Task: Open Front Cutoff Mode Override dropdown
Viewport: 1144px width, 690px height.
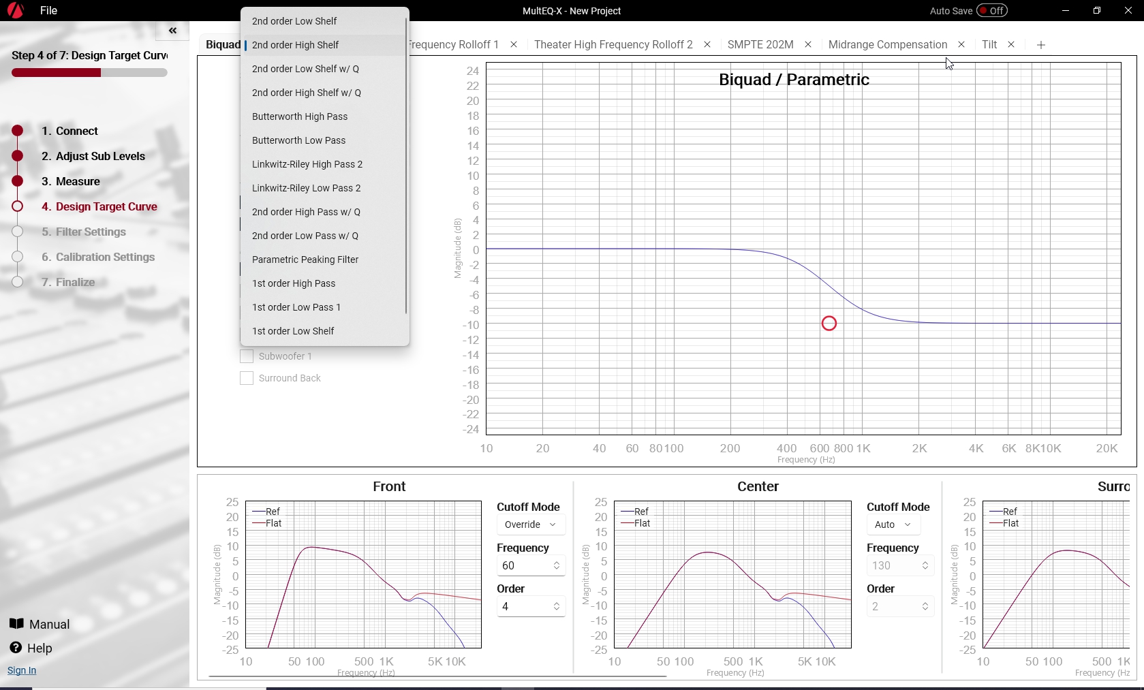Action: [x=531, y=524]
